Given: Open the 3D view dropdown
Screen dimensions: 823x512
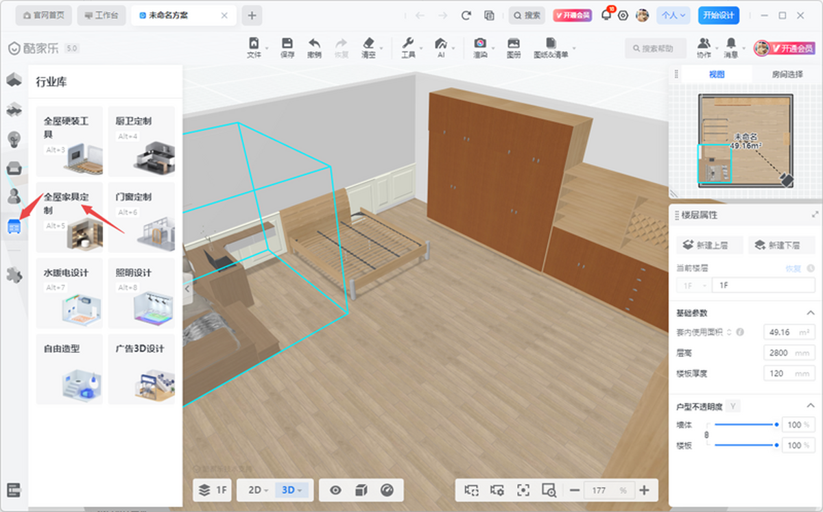Looking at the screenshot, I should [292, 490].
